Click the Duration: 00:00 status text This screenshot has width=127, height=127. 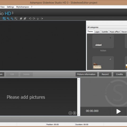coord(82,125)
